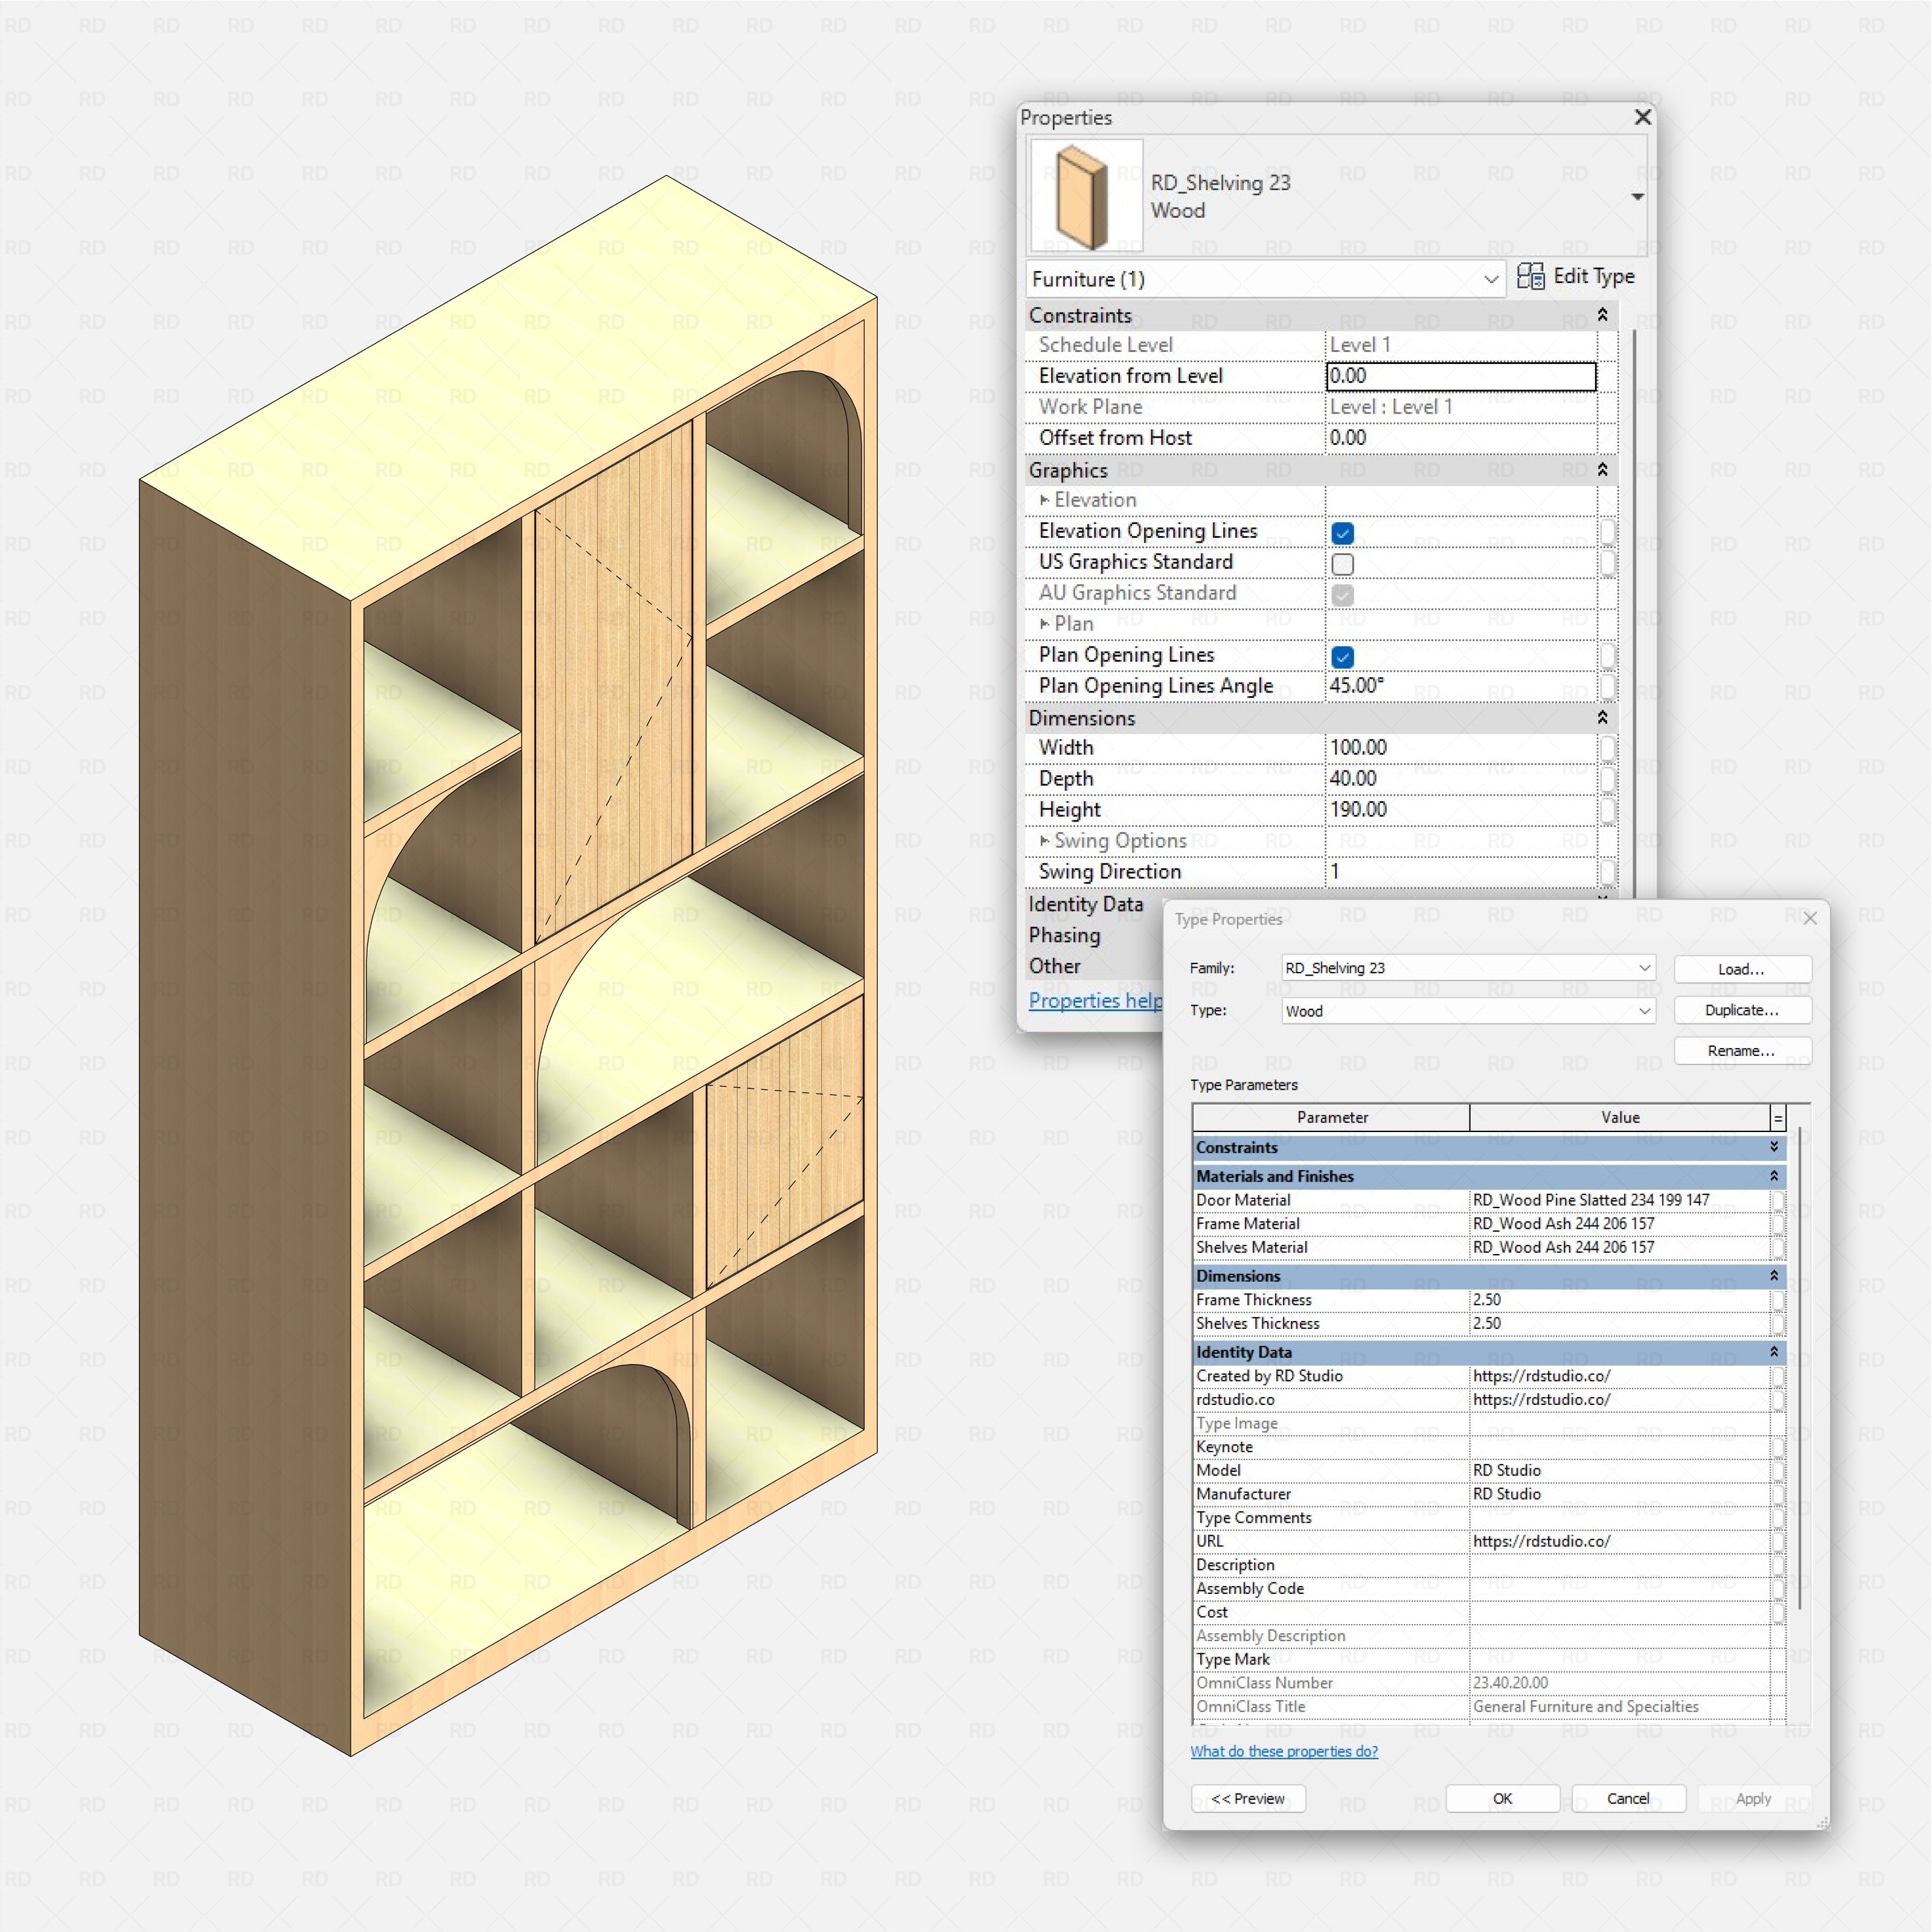Click the Height value 190.00
Screen dimensions: 1932x1932
(x=1460, y=810)
